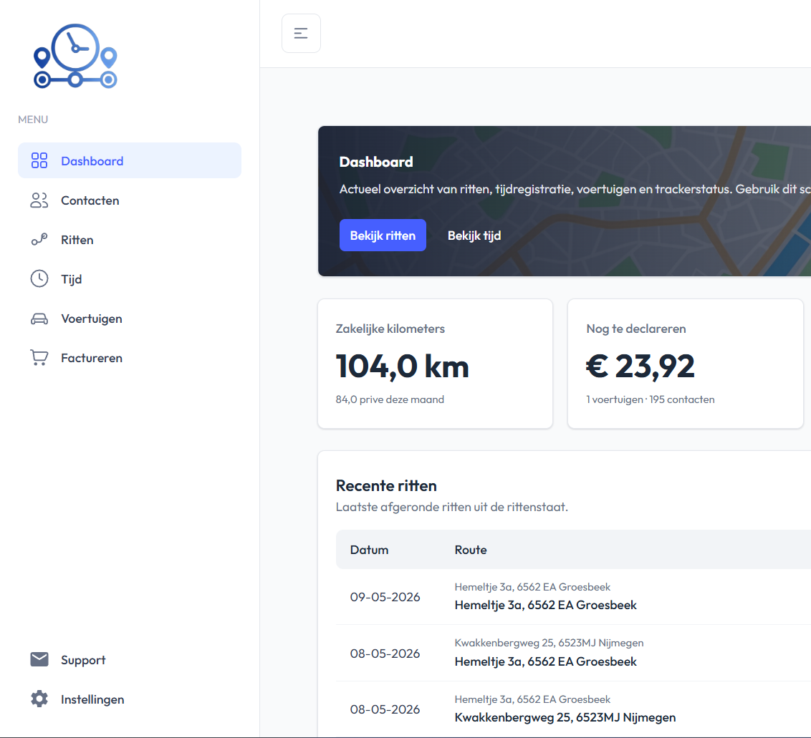The width and height of the screenshot is (811, 738).
Task: Click the Dashboard grid icon
Action: pyautogui.click(x=39, y=161)
